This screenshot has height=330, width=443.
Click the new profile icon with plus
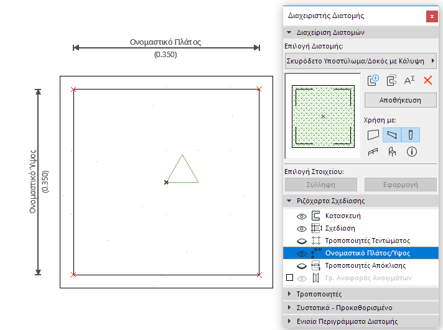tap(373, 80)
